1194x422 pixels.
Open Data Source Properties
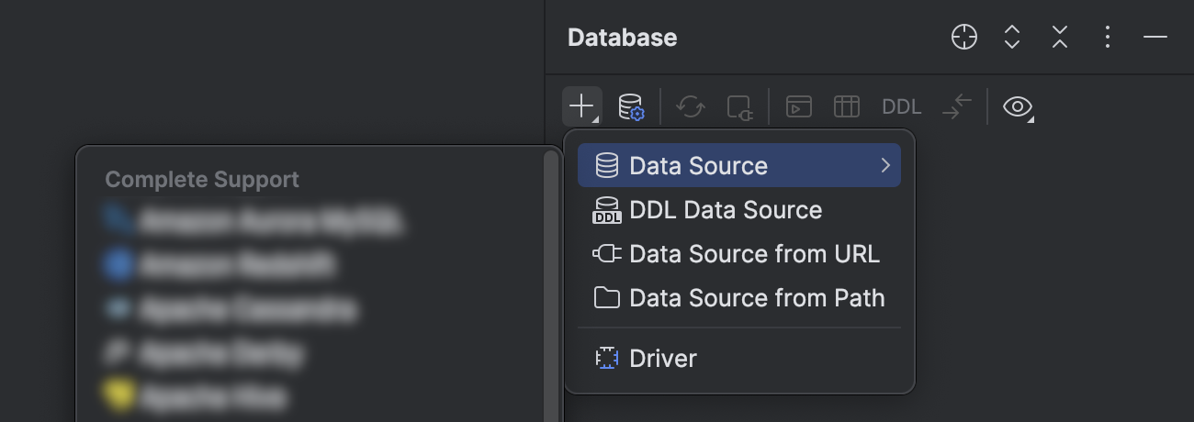[631, 106]
